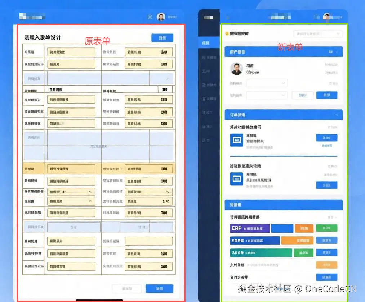Open the notification icon in the new form header
The width and height of the screenshot is (365, 302).
tap(317, 16)
